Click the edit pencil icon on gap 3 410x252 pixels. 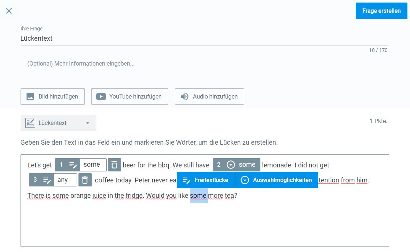click(47, 180)
